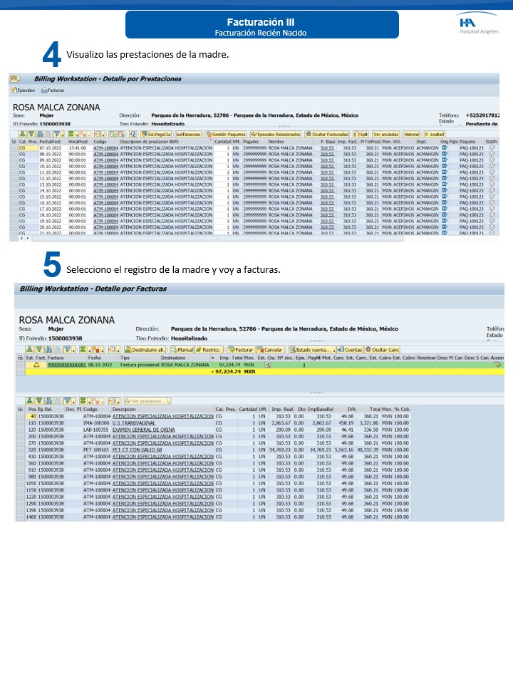Click Ocultar Facturadas in prestaciones toolbar
513x684 pixels.
pyautogui.click(x=327, y=134)
